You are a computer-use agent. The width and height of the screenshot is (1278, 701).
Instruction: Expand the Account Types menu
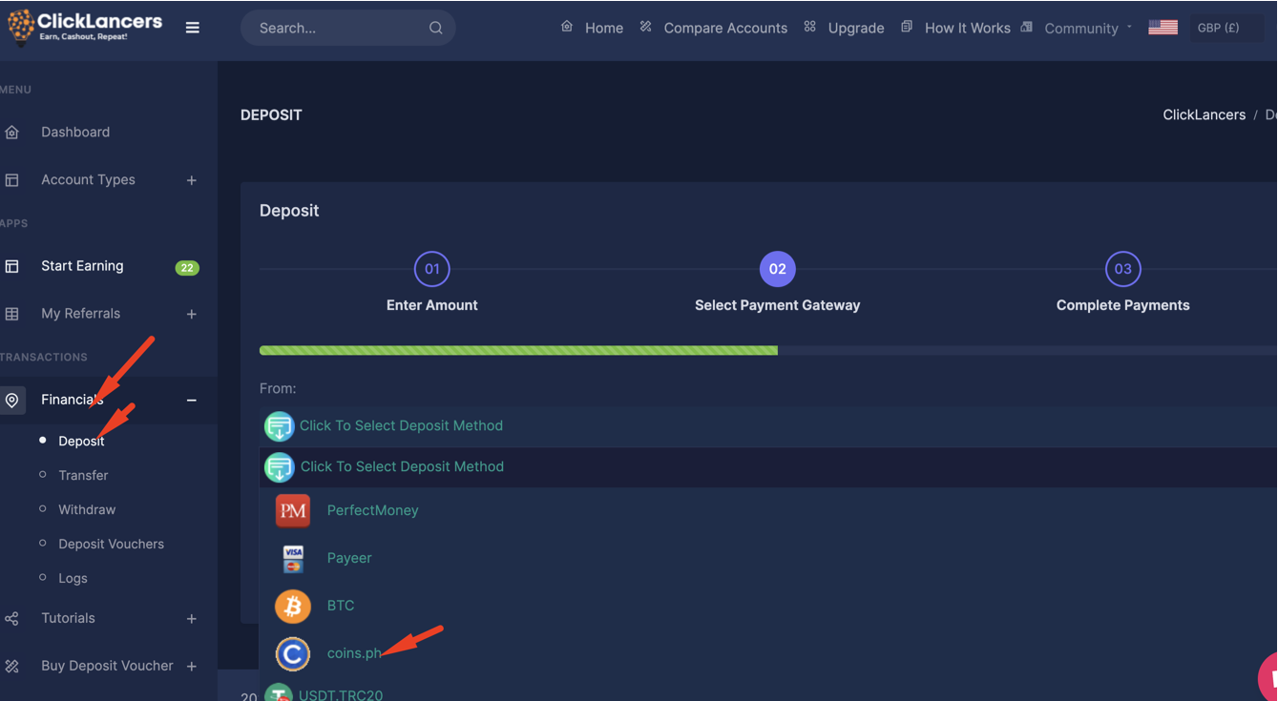(x=191, y=180)
